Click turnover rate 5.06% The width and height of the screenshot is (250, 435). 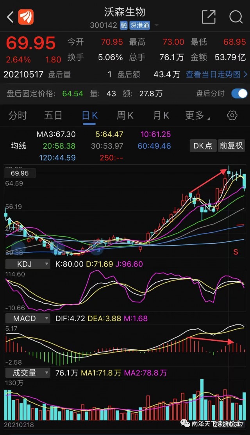[x=110, y=58]
